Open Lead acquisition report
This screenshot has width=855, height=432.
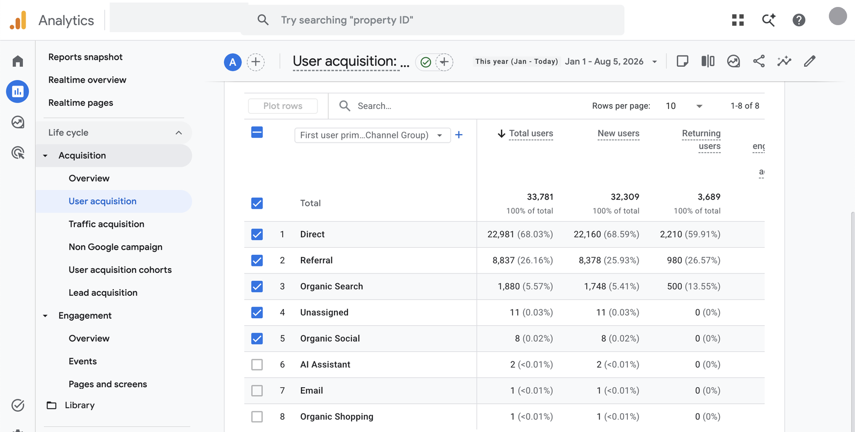tap(103, 293)
